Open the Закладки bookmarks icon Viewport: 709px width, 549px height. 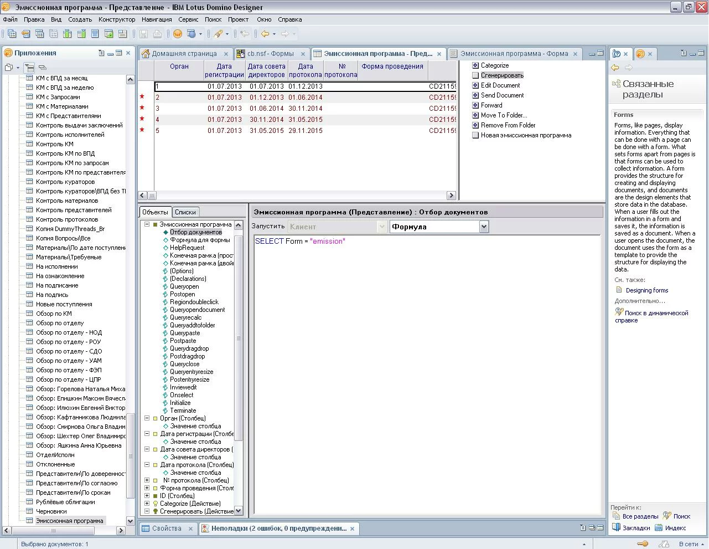pyautogui.click(x=616, y=528)
